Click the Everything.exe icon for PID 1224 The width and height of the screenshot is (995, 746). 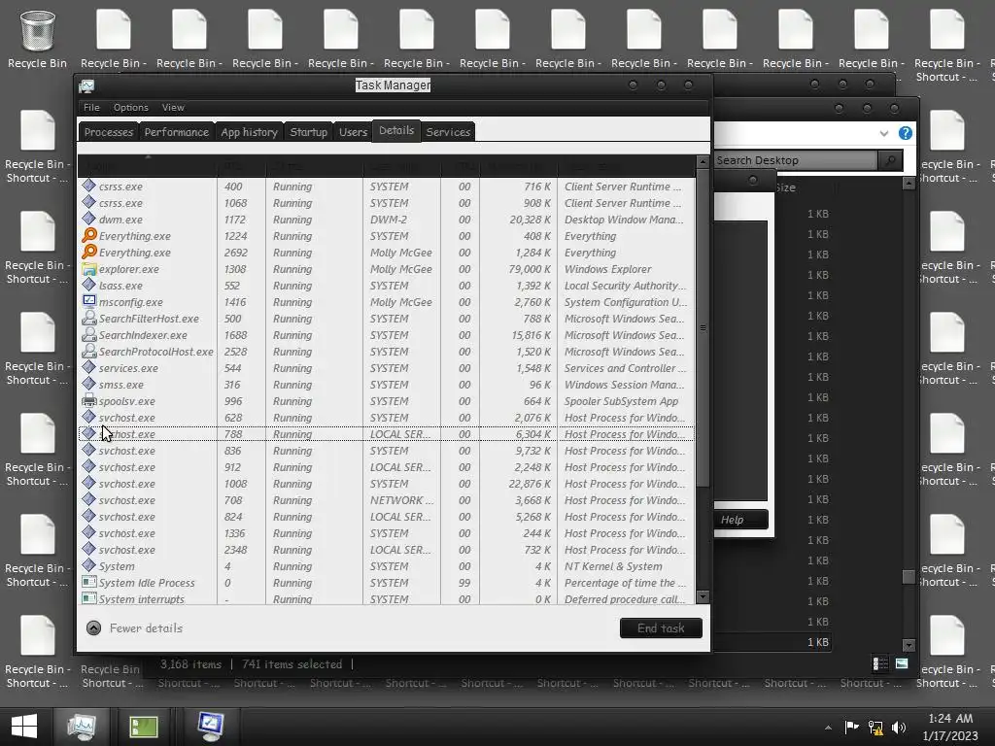pyautogui.click(x=89, y=235)
